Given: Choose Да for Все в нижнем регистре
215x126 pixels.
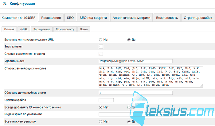Looking at the screenshot, I should pos(129,121).
